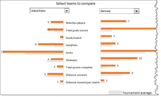This screenshot has width=161, height=97.
Task: Click the Attempts category label
Action: [x=72, y=60]
